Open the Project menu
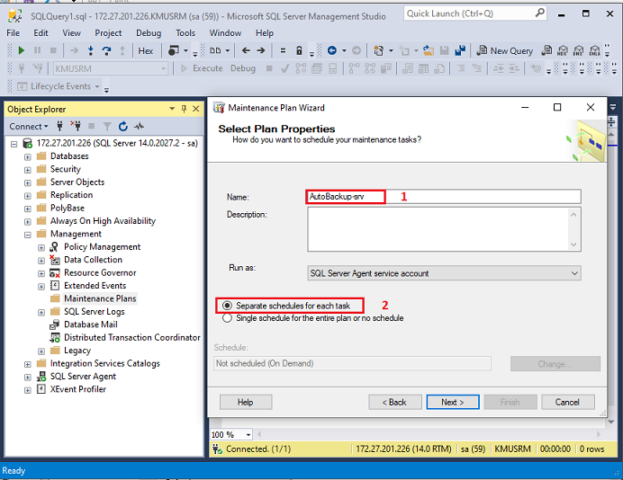Viewport: 623px width, 480px height. coord(108,33)
